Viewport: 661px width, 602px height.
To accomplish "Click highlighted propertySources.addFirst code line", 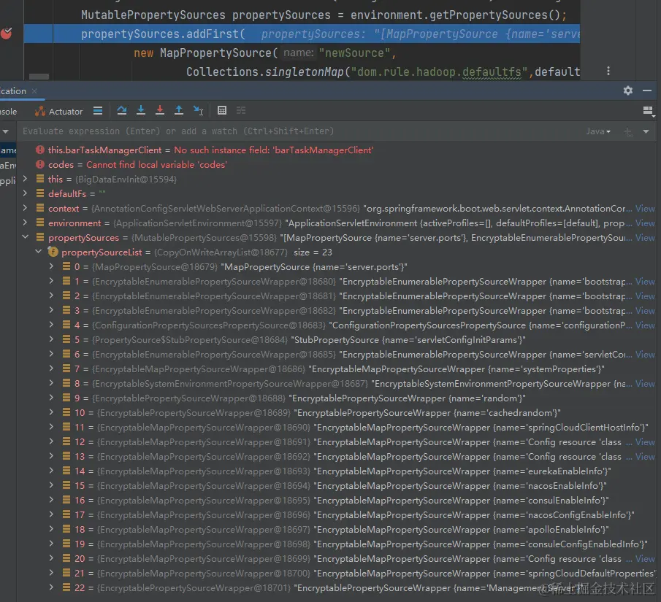I will pos(302,34).
